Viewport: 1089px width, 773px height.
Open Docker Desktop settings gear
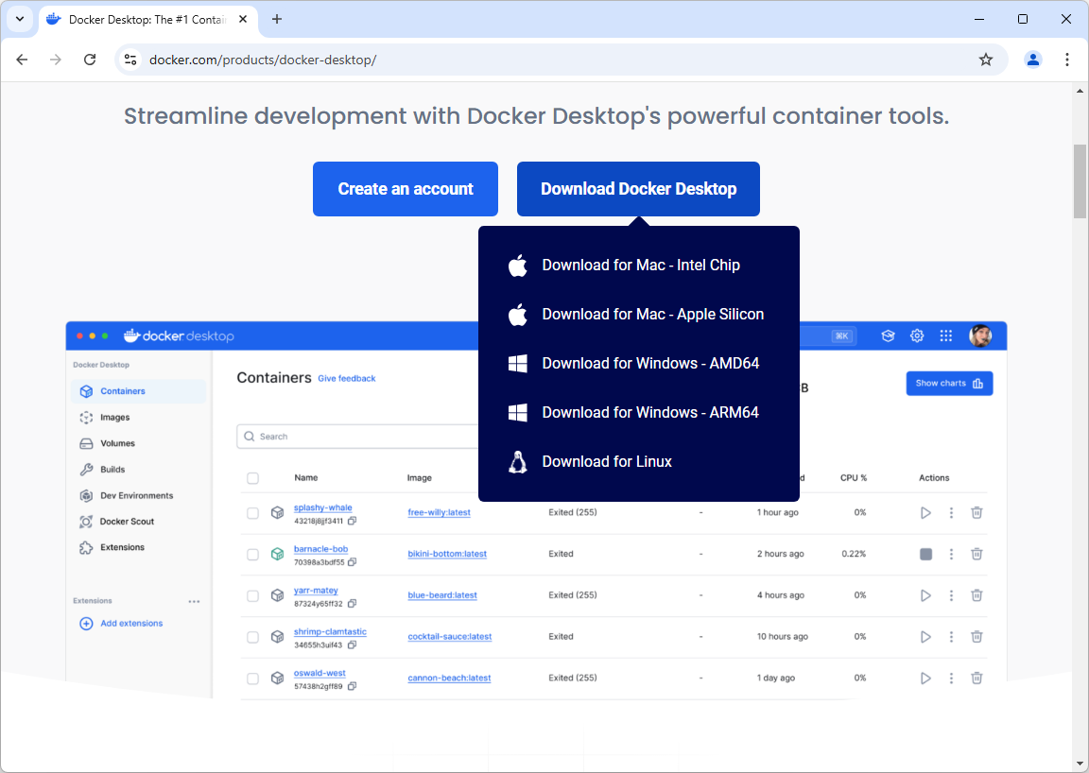point(917,336)
